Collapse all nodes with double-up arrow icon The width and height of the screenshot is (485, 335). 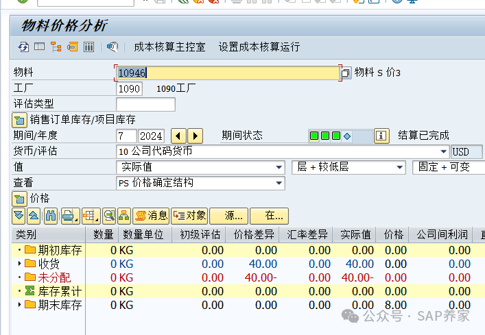[x=34, y=216]
